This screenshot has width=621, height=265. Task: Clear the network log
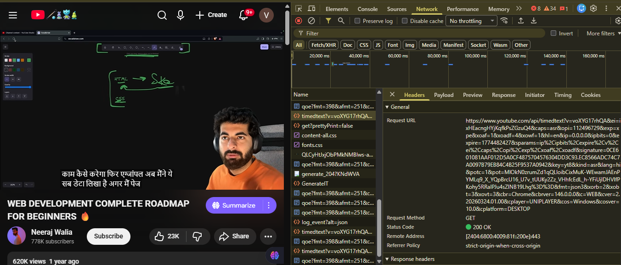pyautogui.click(x=311, y=21)
